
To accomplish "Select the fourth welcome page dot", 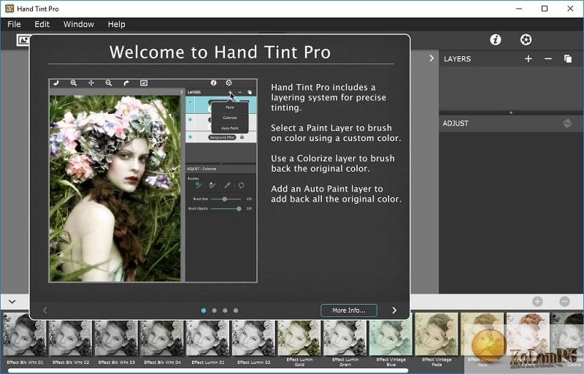I will [236, 310].
